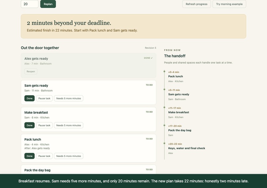Click Refresh progress button
The width and height of the screenshot is (267, 188).
click(x=196, y=4)
